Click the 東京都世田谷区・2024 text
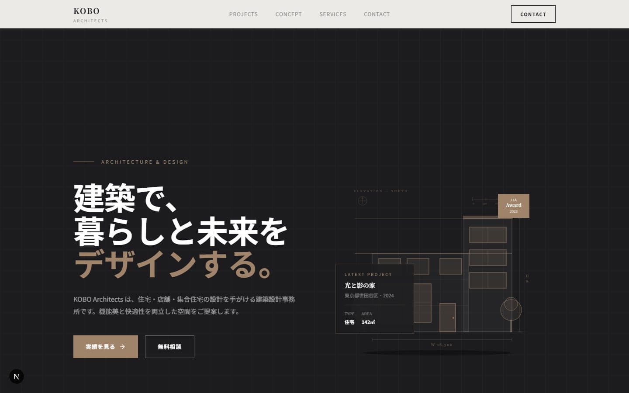629x393 pixels. point(369,296)
